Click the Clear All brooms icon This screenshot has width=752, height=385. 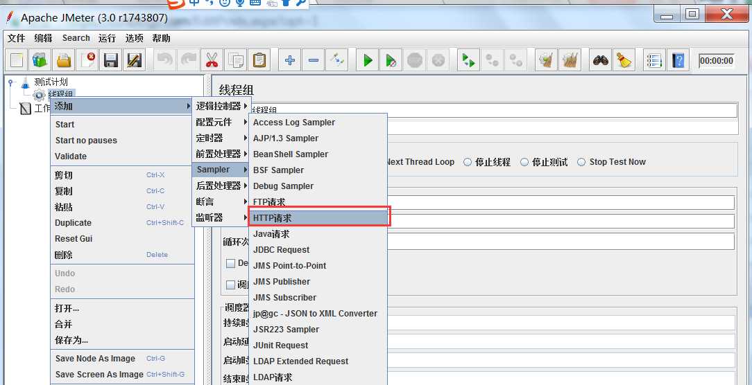570,60
